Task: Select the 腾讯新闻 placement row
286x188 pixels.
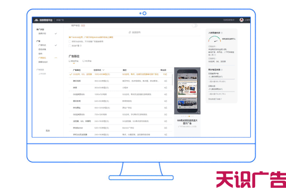Action: pos(120,101)
